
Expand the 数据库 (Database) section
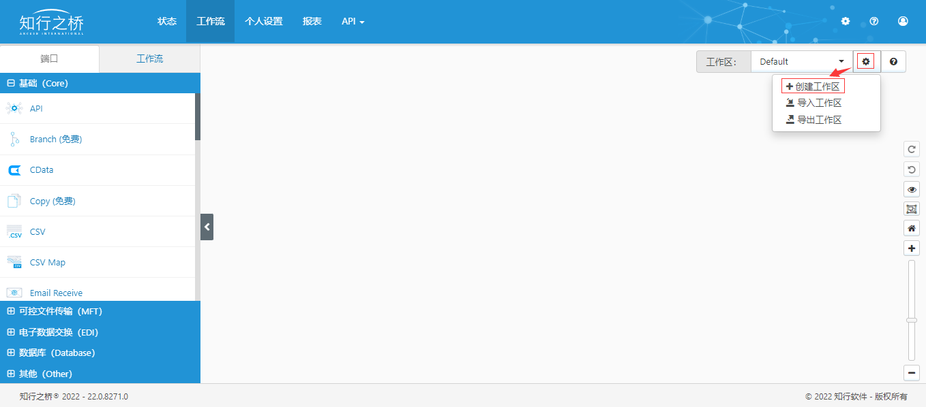click(100, 353)
